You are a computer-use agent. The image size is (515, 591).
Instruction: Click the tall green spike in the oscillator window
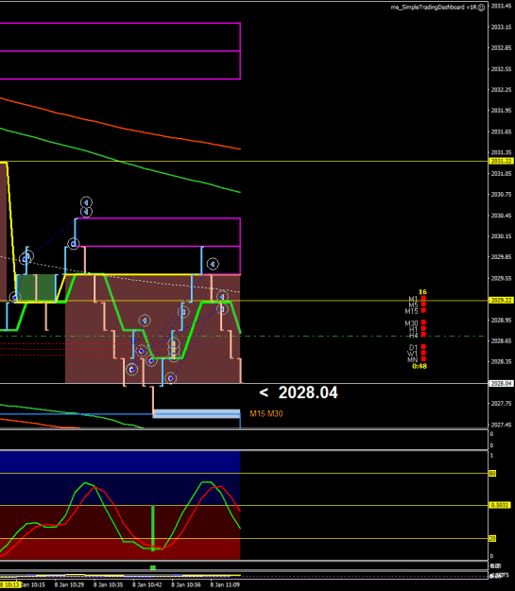[153, 528]
